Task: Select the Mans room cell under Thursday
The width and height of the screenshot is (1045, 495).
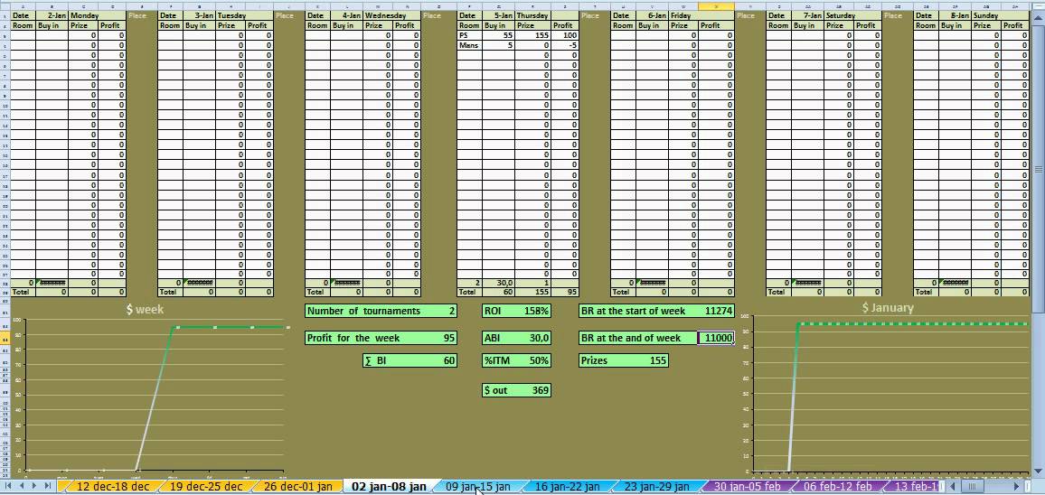Action: point(470,45)
